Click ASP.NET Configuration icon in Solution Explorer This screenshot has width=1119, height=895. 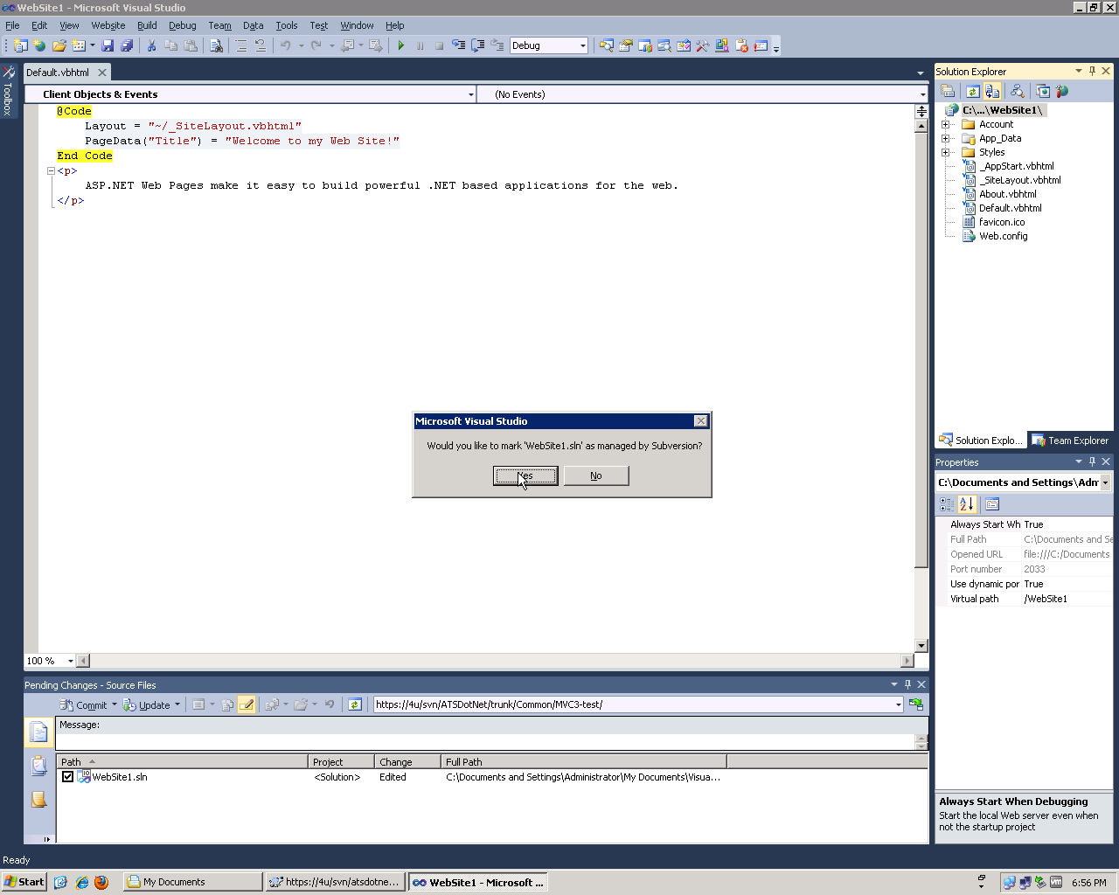tap(1062, 91)
